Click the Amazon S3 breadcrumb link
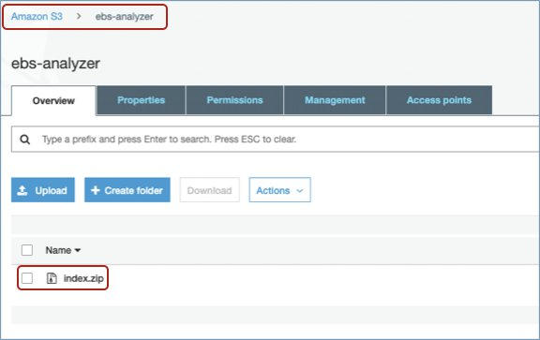This screenshot has height=340, width=540. (x=37, y=16)
